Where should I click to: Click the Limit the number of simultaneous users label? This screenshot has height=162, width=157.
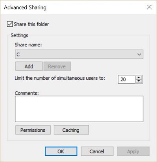[x=60, y=78]
